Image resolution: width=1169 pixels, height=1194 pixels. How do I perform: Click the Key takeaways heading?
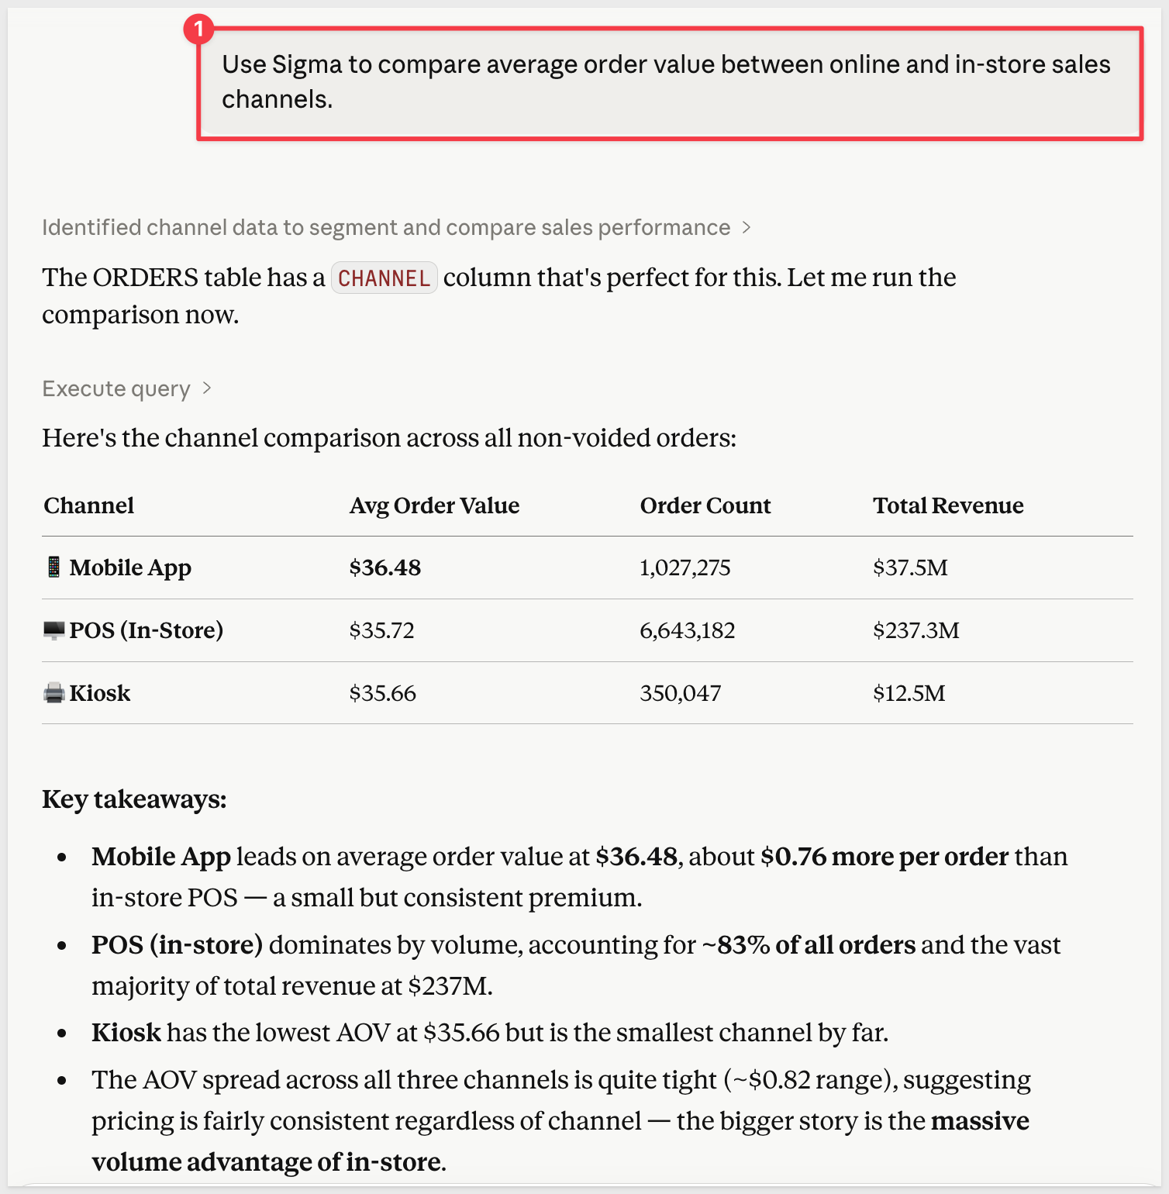[134, 799]
